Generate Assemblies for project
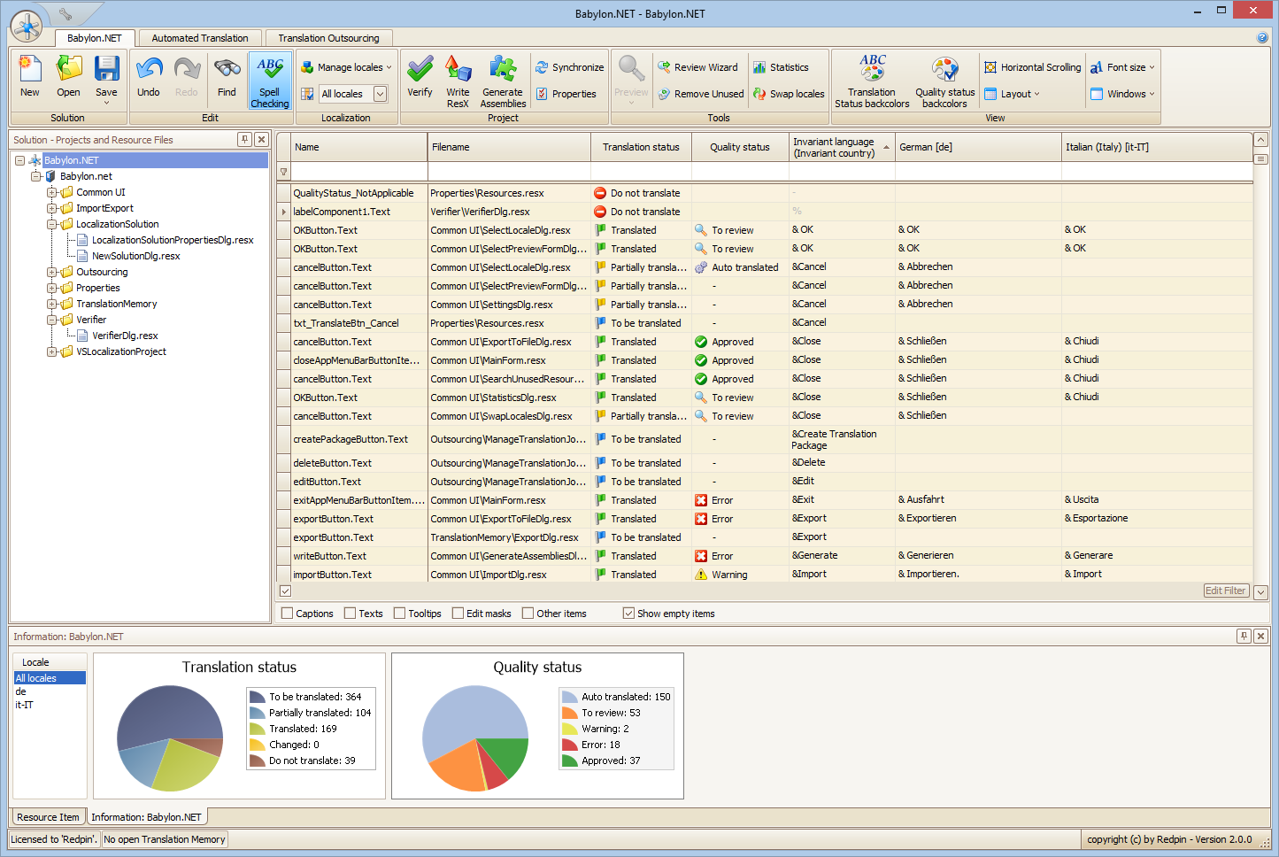Image resolution: width=1279 pixels, height=857 pixels. [503, 81]
